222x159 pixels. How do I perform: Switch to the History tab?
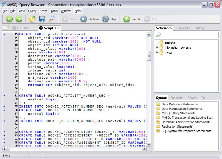coord(199,28)
